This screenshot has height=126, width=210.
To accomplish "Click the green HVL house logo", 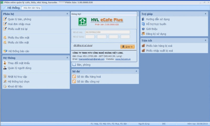I will (82, 22).
